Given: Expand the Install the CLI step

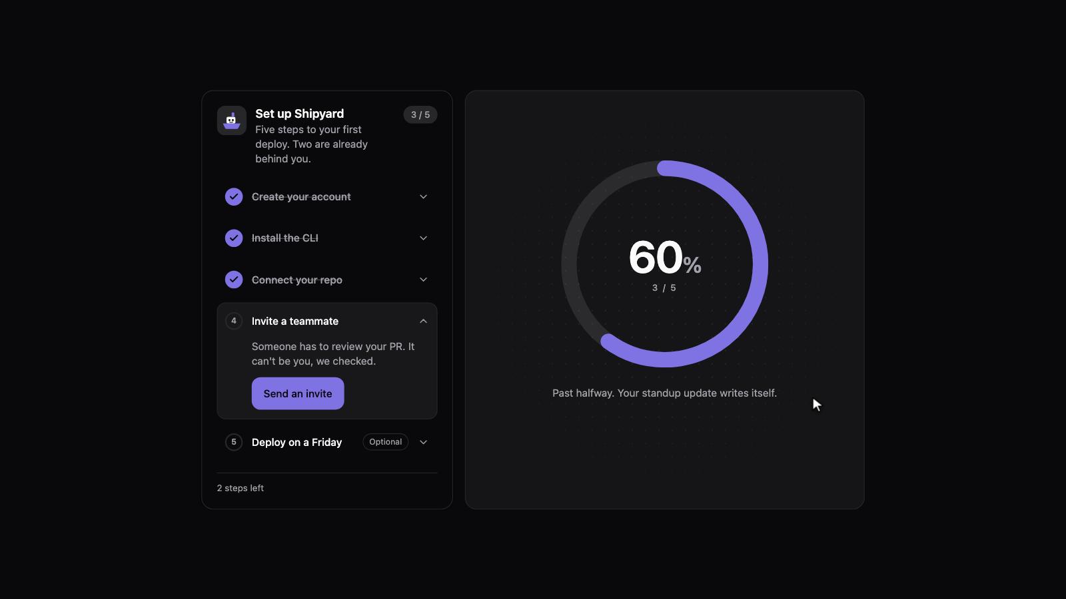Looking at the screenshot, I should point(423,238).
